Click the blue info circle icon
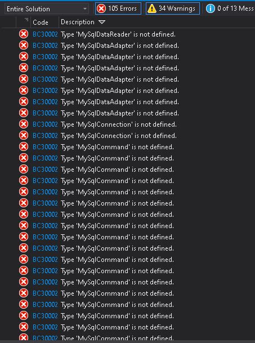The image size is (255, 343). [x=211, y=9]
